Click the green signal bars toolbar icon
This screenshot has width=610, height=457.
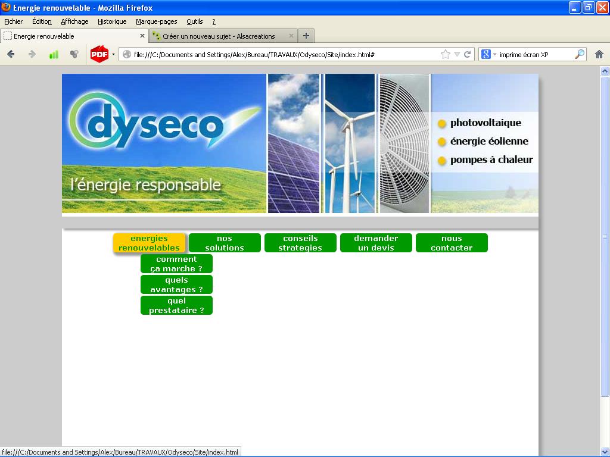[x=54, y=54]
